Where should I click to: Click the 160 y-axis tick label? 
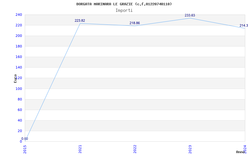(19, 57)
